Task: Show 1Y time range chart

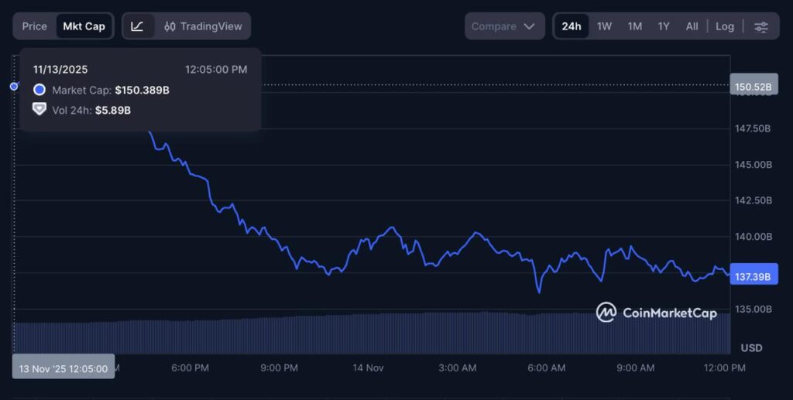Action: (x=664, y=26)
